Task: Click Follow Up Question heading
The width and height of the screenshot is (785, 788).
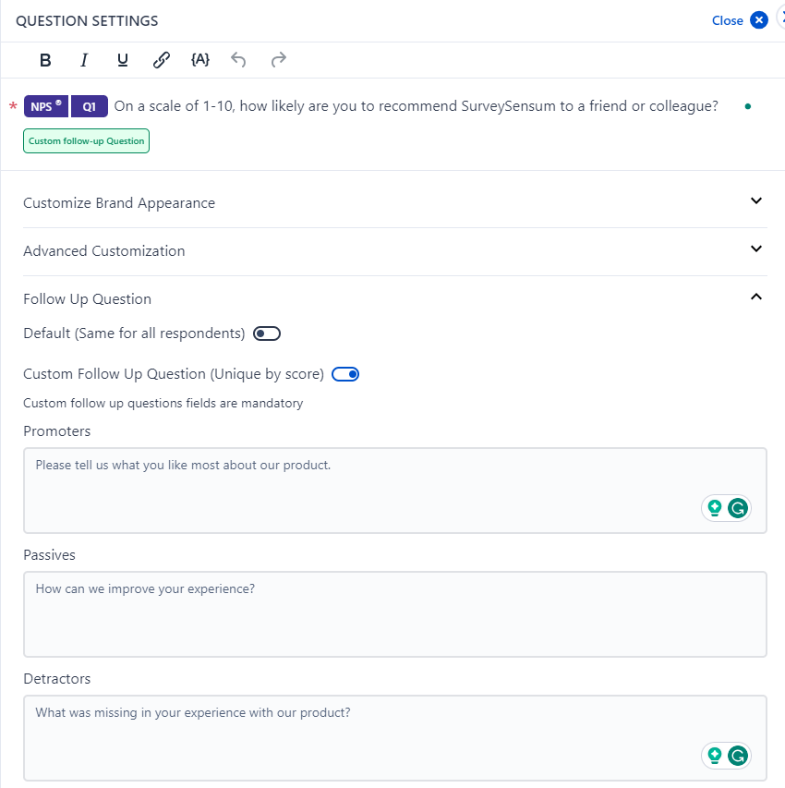Action: [87, 299]
